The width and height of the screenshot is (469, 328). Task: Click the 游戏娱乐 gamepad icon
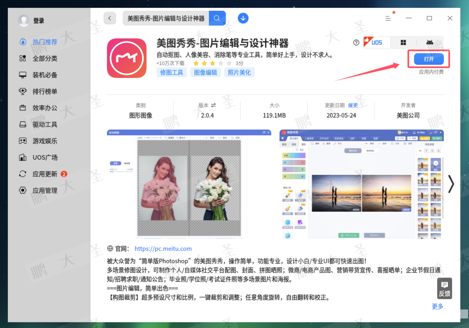coord(23,141)
